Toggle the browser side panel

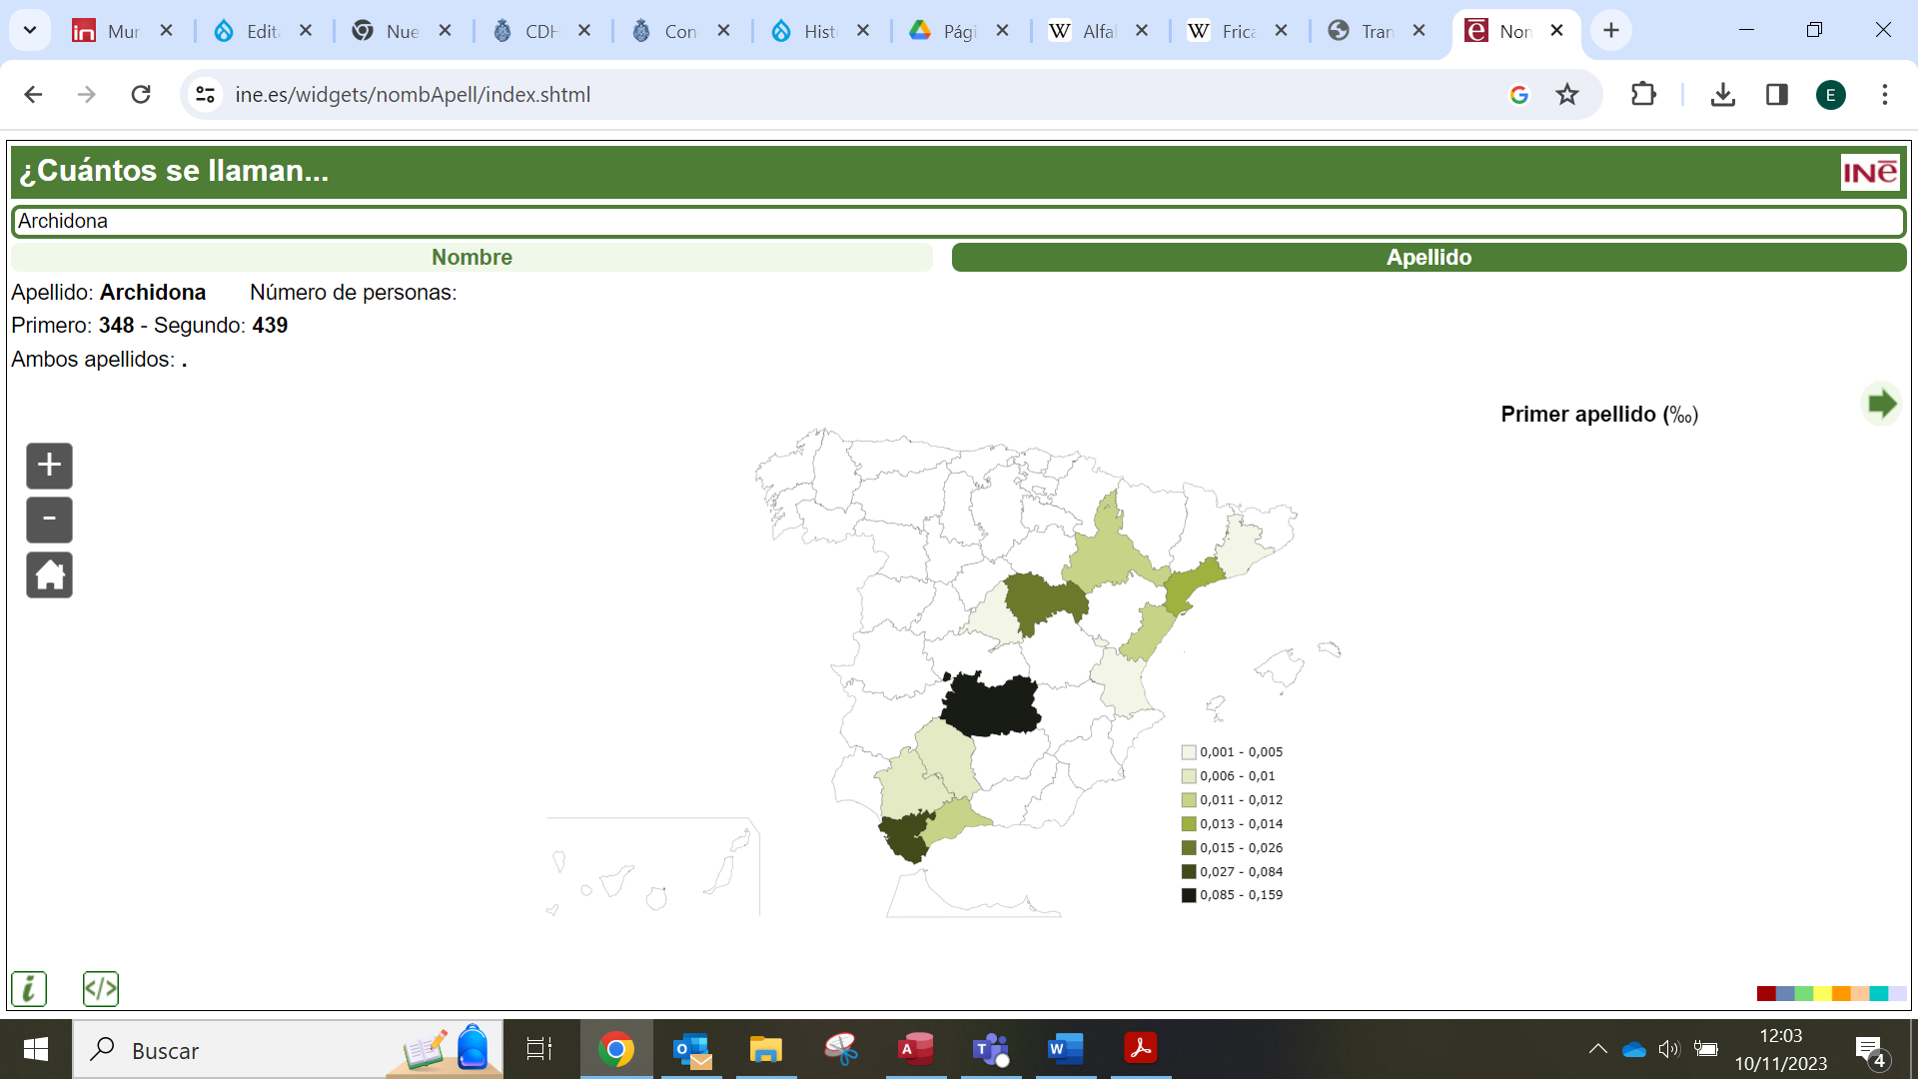[1776, 95]
